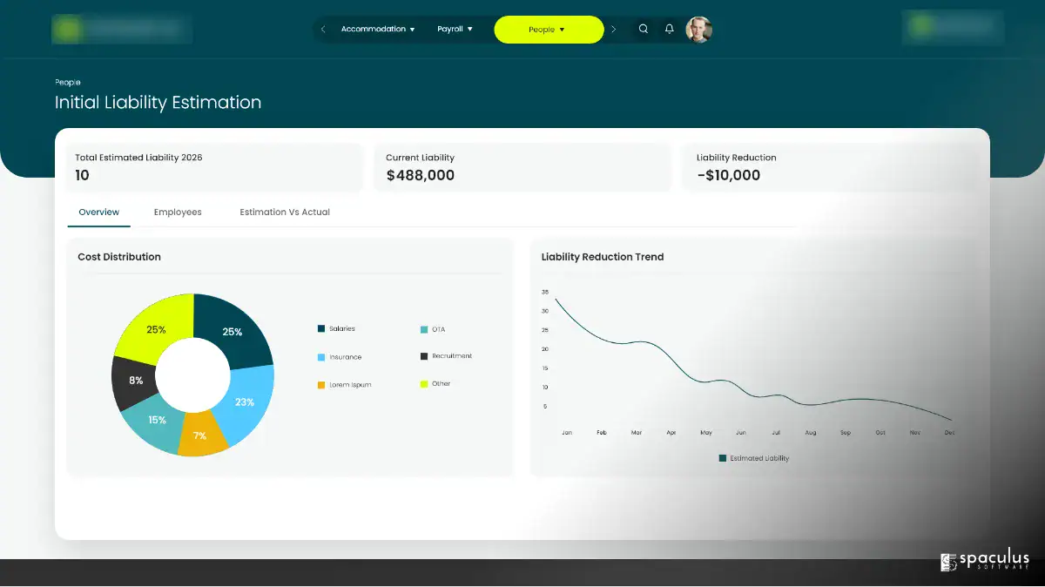Viewport: 1045px width, 587px height.
Task: Switch to Estimation Vs Actual tab
Action: click(285, 212)
